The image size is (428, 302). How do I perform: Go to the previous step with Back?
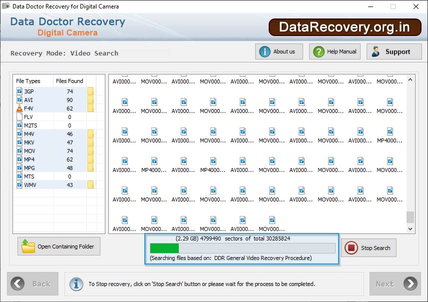tap(33, 283)
